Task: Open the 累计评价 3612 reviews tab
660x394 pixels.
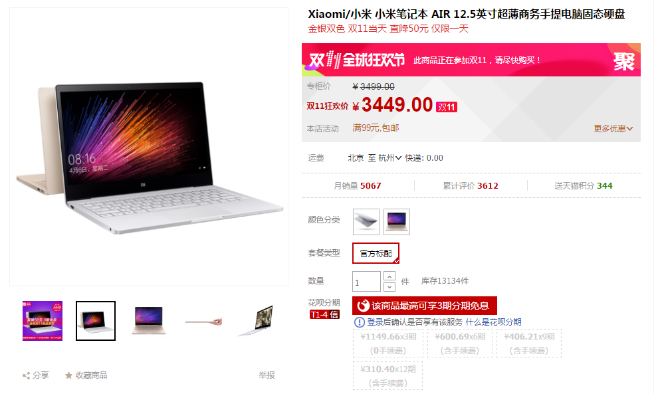Action: tap(471, 186)
